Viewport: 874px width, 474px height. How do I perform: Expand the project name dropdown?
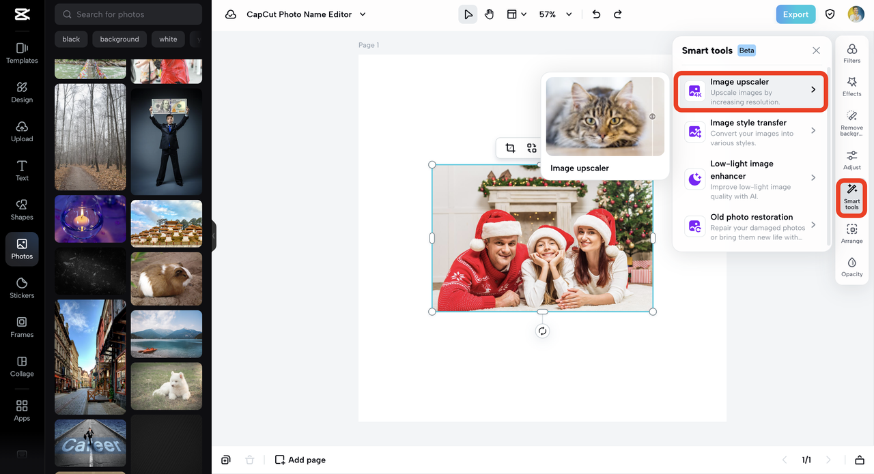click(363, 14)
